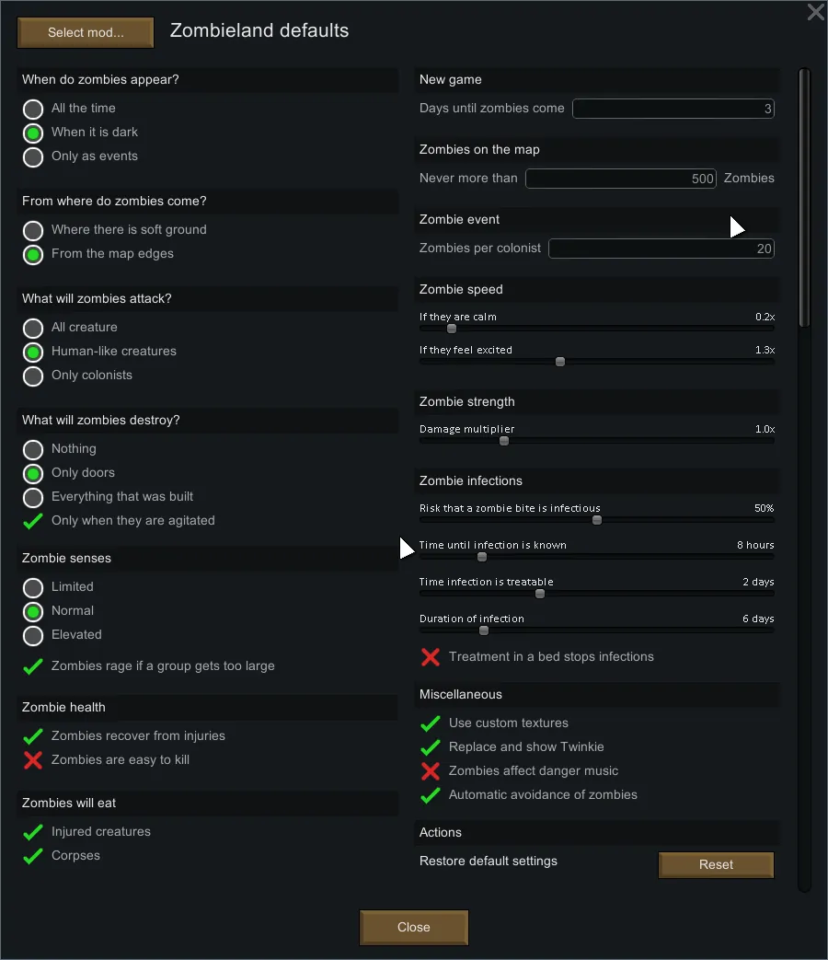Click the 'Damage multiplier' slider handle

coord(504,441)
